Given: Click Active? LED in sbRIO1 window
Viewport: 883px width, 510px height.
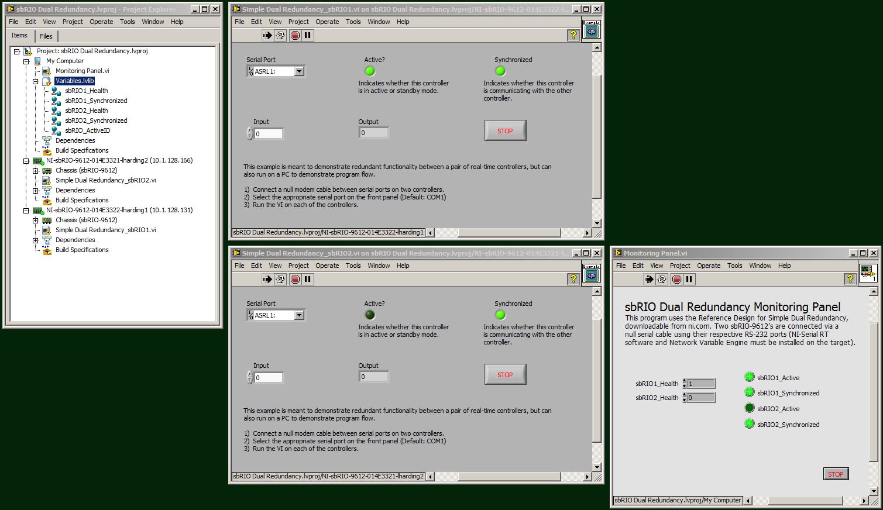Looking at the screenshot, I should point(370,71).
